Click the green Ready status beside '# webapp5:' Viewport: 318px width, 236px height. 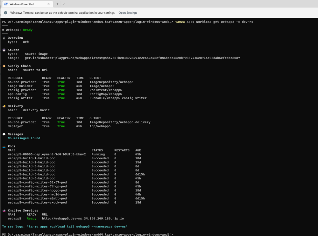(x=28, y=30)
